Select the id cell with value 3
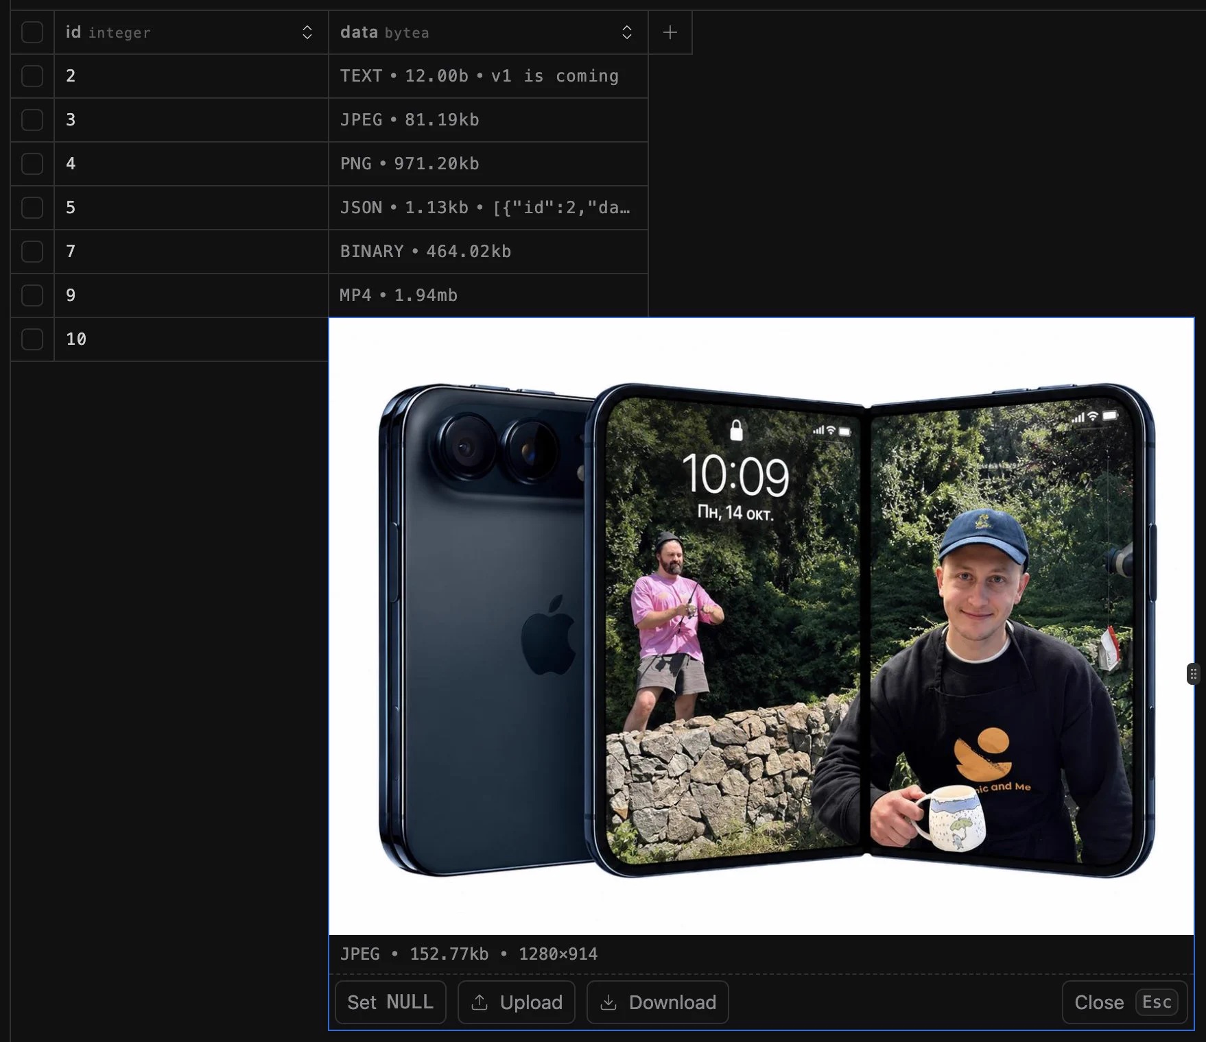 pyautogui.click(x=191, y=120)
